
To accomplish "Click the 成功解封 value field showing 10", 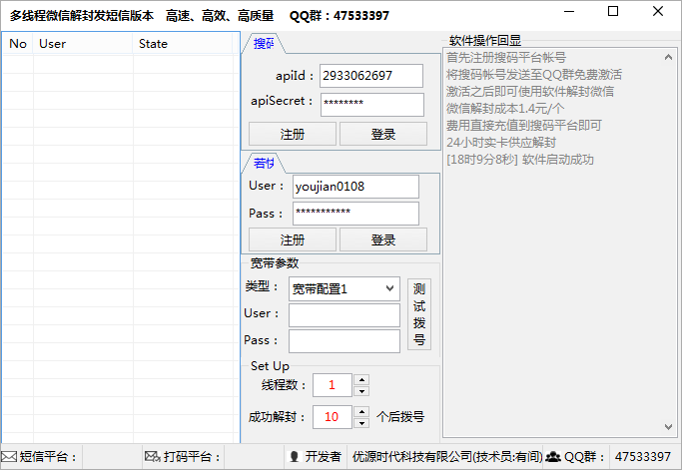I will (x=333, y=417).
